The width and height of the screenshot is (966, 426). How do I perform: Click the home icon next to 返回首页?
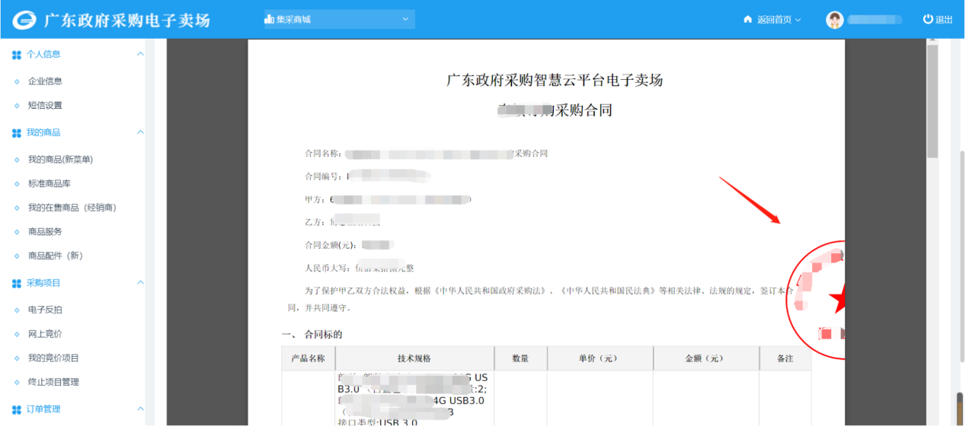coord(747,20)
